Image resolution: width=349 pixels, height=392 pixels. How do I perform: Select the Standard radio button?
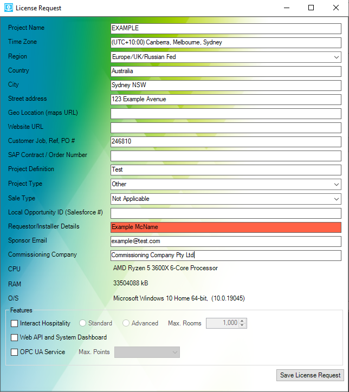pyautogui.click(x=83, y=323)
